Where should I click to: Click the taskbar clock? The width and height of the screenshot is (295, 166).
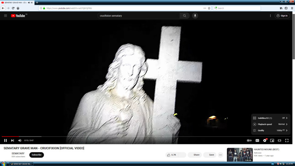290,164
